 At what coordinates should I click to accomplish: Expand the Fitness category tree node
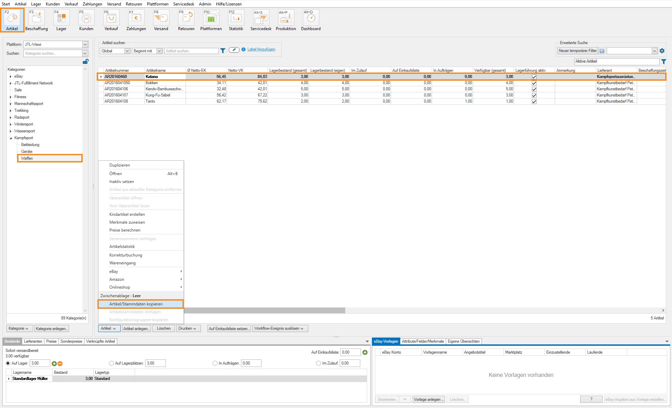coord(11,97)
